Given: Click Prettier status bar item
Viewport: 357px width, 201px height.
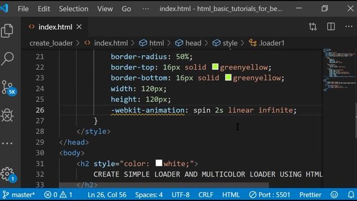Looking at the screenshot, I should click(310, 195).
